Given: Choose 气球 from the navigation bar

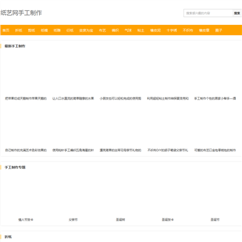Looking at the screenshot, I should click(x=128, y=30).
